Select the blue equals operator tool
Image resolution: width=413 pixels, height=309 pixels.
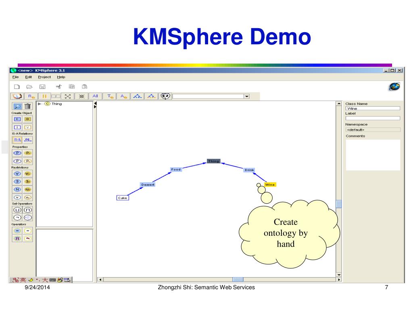17,231
